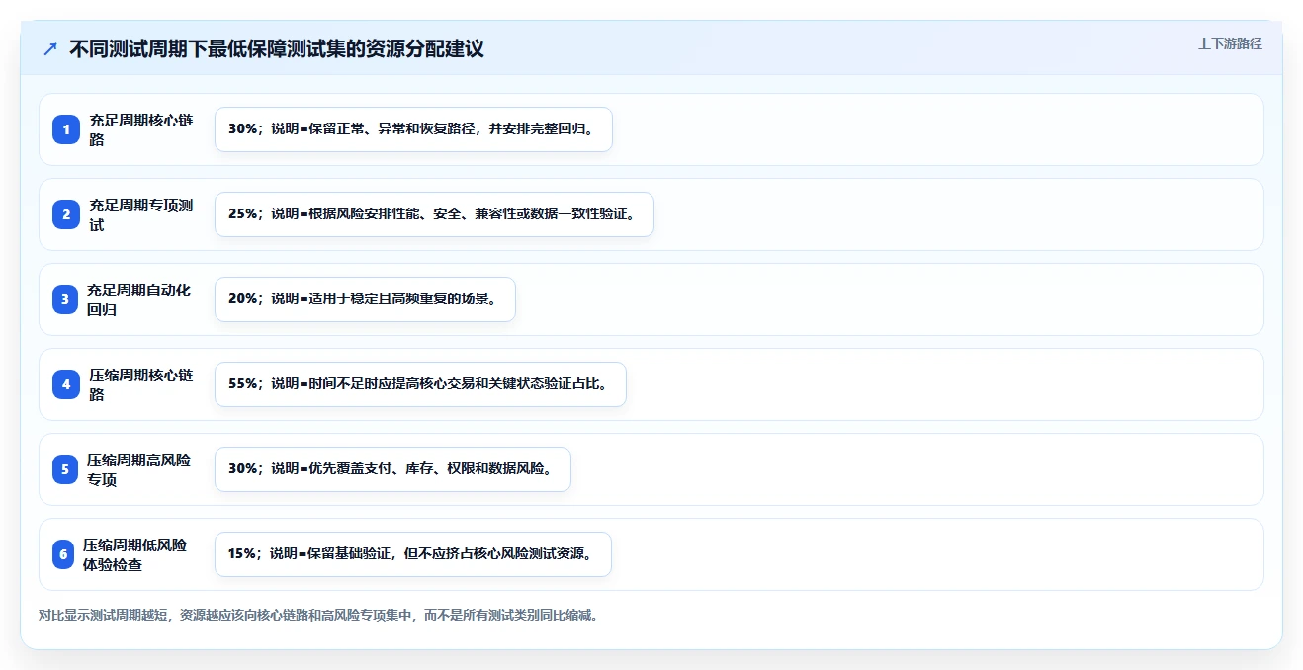The width and height of the screenshot is (1303, 670).
Task: Click the 15% 保留基础验证 description box
Action: point(413,554)
